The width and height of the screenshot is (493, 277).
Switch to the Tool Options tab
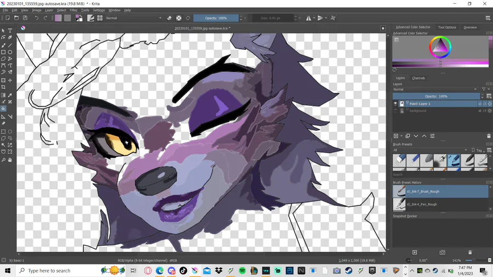447,27
